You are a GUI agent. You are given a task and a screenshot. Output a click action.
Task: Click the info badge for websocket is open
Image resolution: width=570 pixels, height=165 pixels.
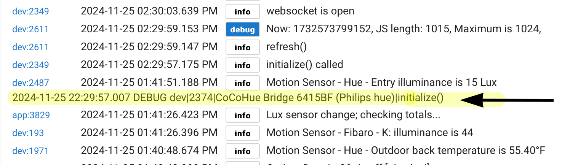click(243, 11)
